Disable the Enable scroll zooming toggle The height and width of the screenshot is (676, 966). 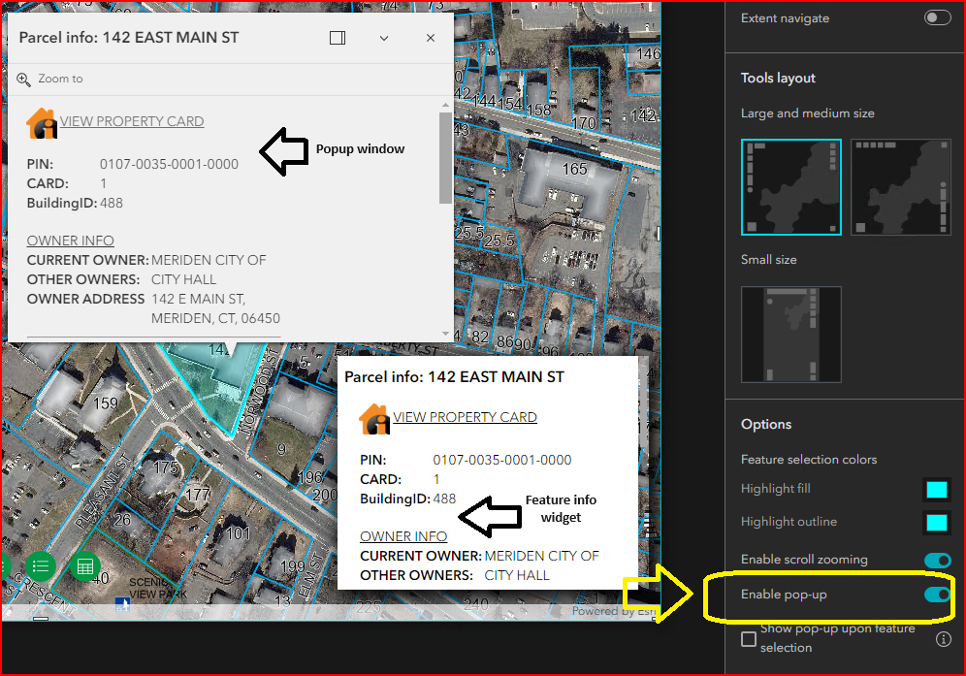pos(936,560)
